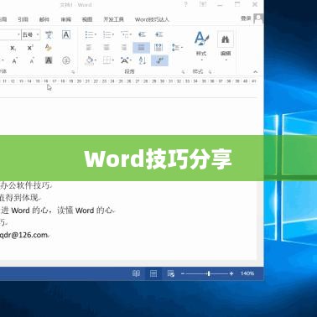Viewport: 317px width, 317px height.
Task: Click the zoom slider handle
Action: (x=209, y=273)
